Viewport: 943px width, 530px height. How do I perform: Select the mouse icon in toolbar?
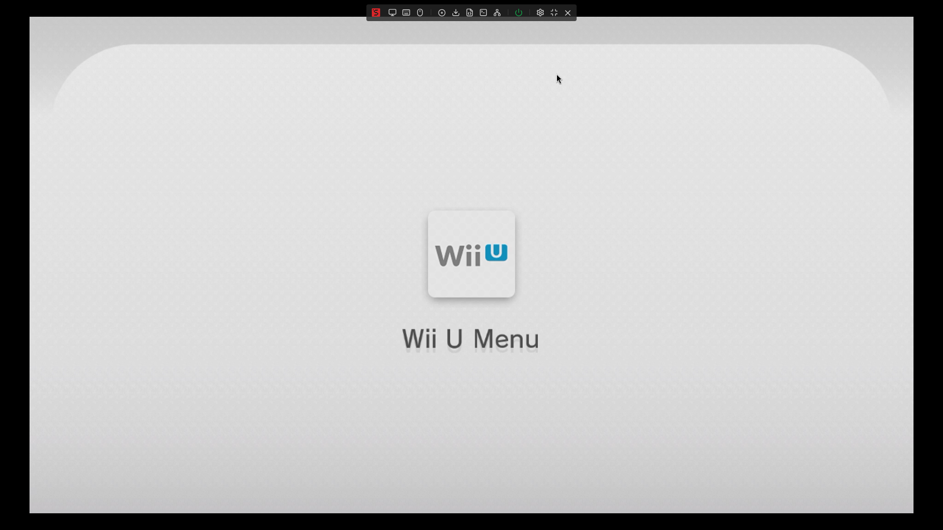click(420, 13)
